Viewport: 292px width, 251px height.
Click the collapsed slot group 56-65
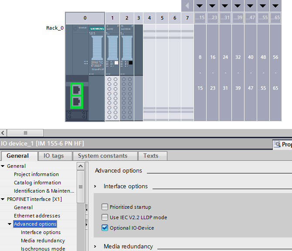pyautogui.click(x=275, y=73)
